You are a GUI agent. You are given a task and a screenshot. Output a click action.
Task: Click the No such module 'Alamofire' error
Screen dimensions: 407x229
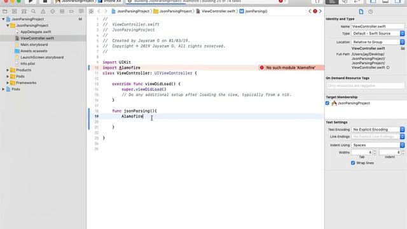click(x=291, y=67)
